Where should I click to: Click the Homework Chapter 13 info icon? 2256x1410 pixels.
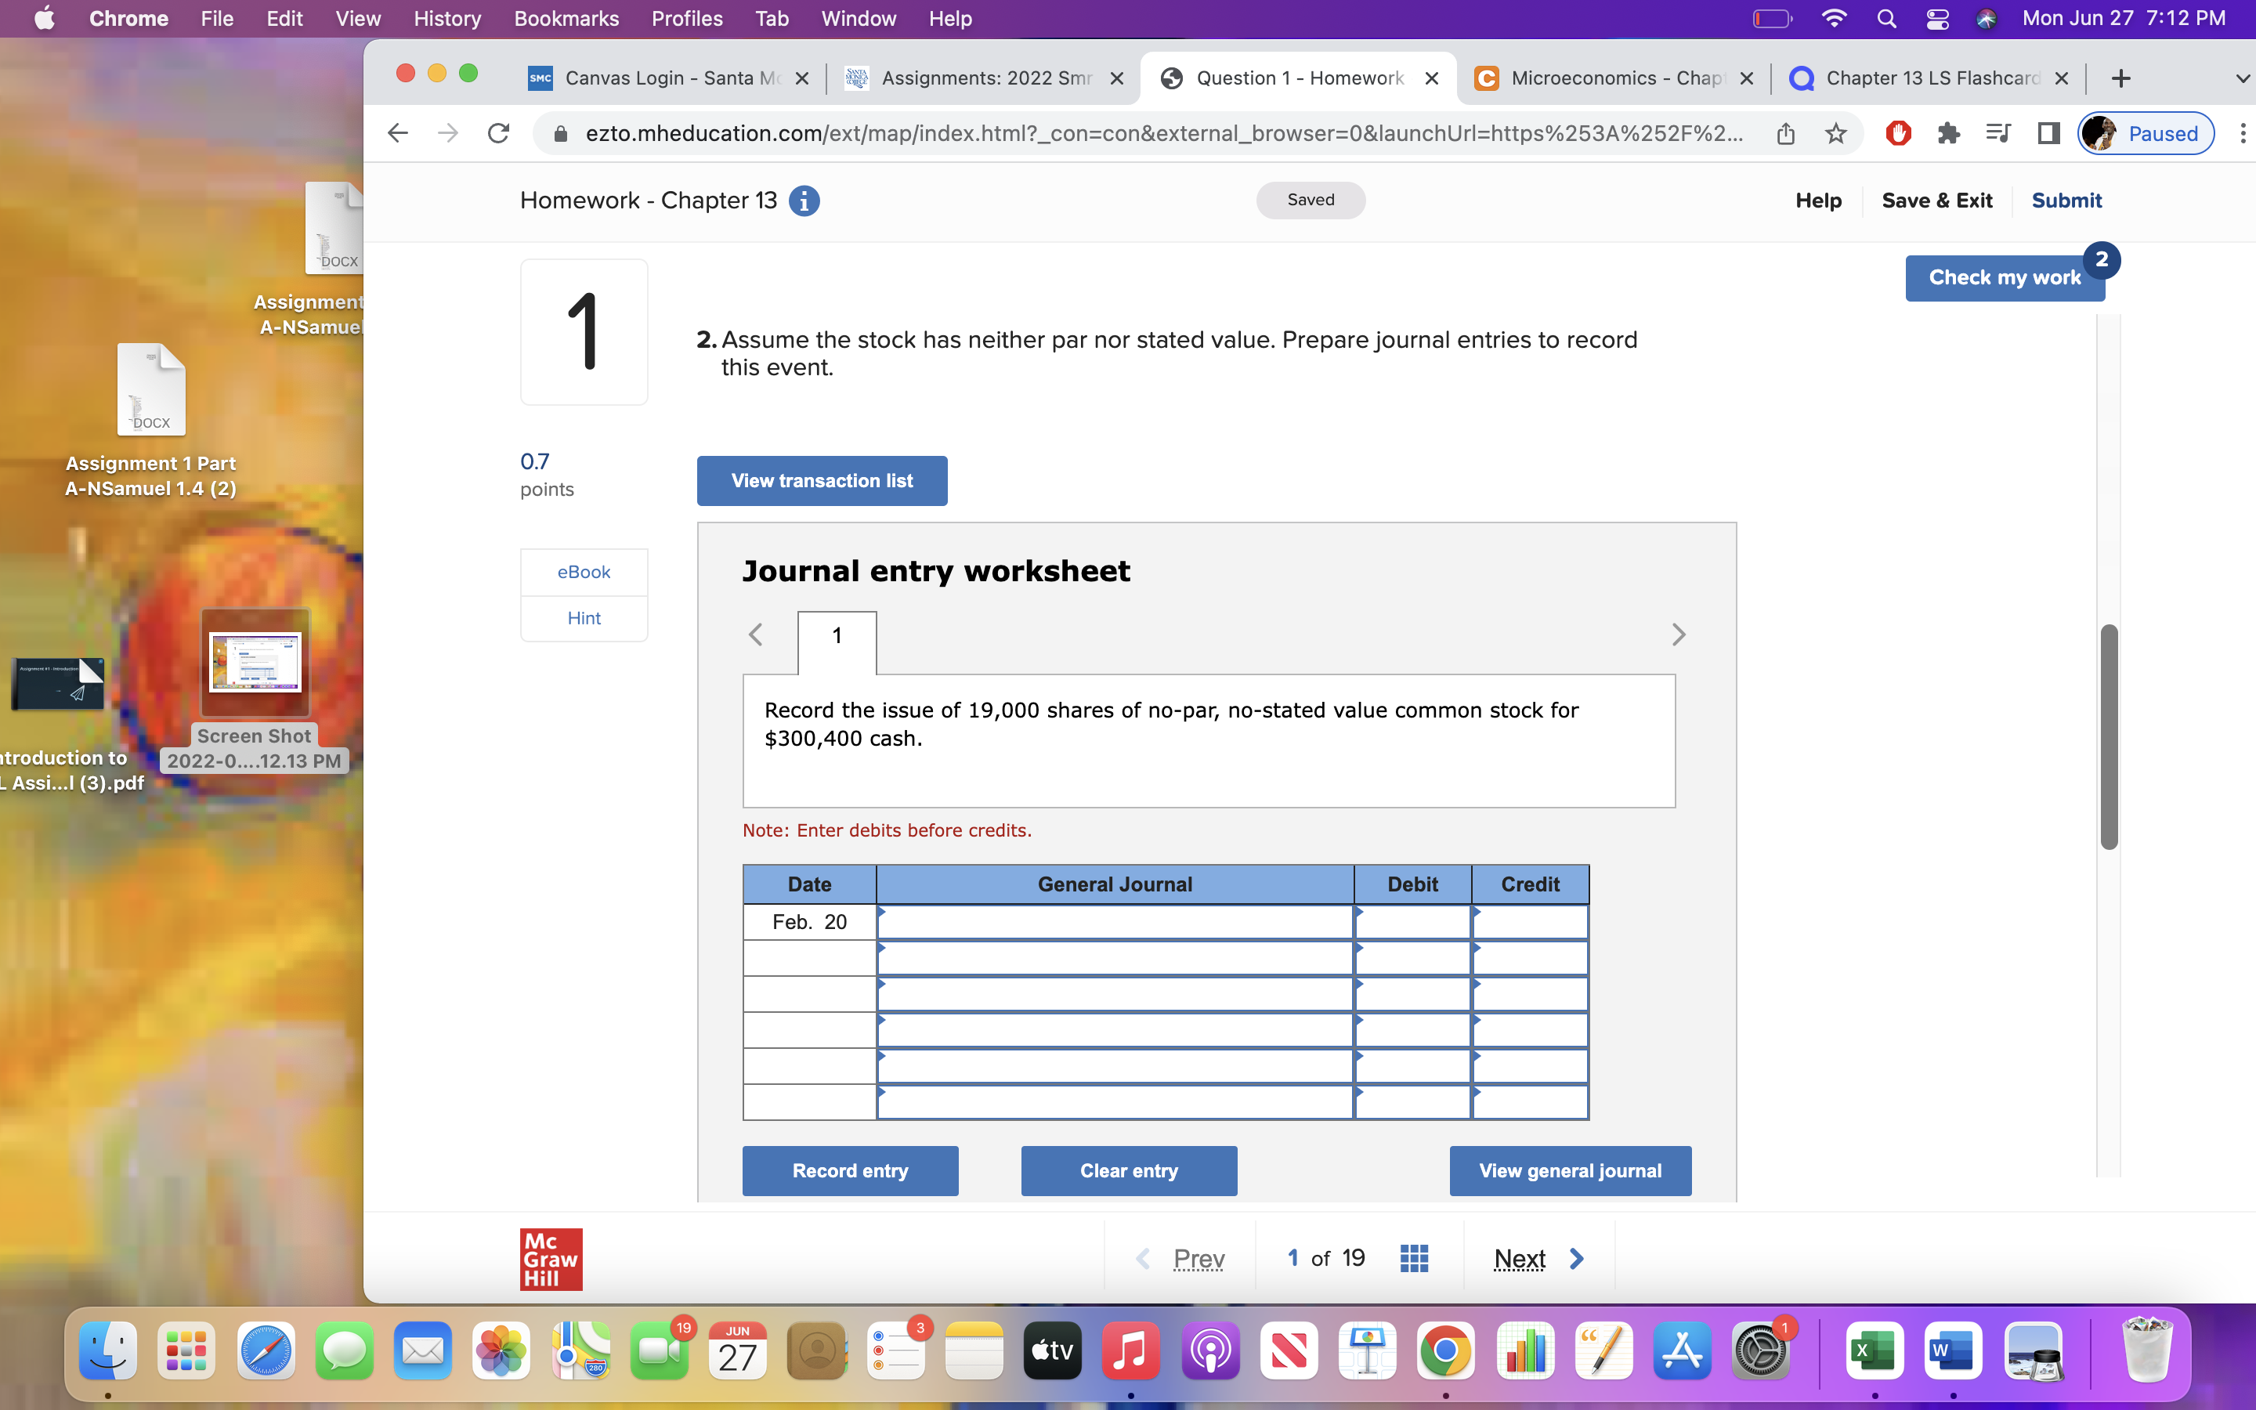coord(804,201)
